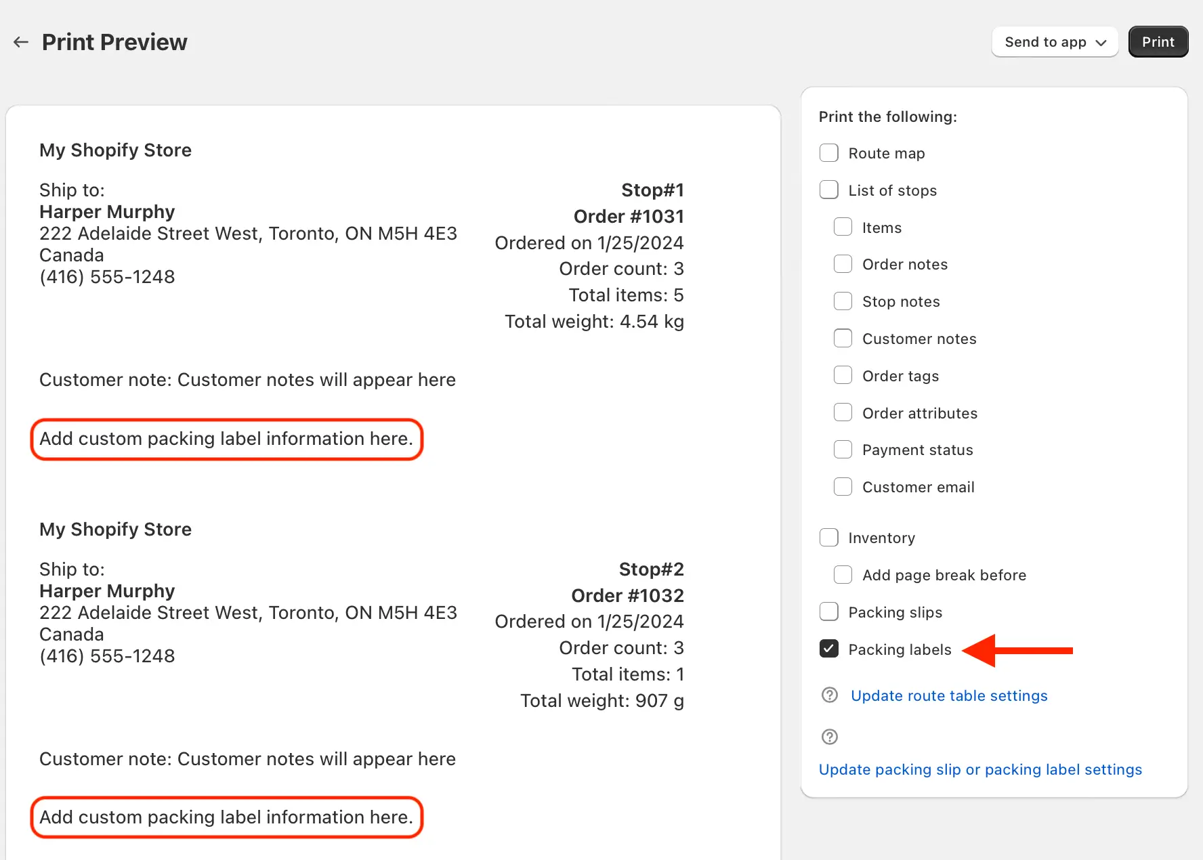
Task: Click the Print Preview page title
Action: point(114,42)
